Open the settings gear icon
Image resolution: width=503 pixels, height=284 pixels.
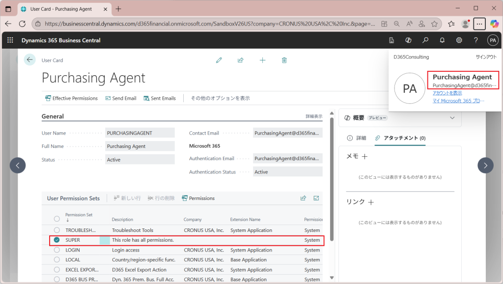tap(459, 40)
